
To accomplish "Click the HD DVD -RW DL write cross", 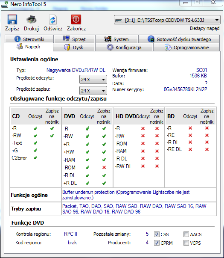I will tap(157, 166).
